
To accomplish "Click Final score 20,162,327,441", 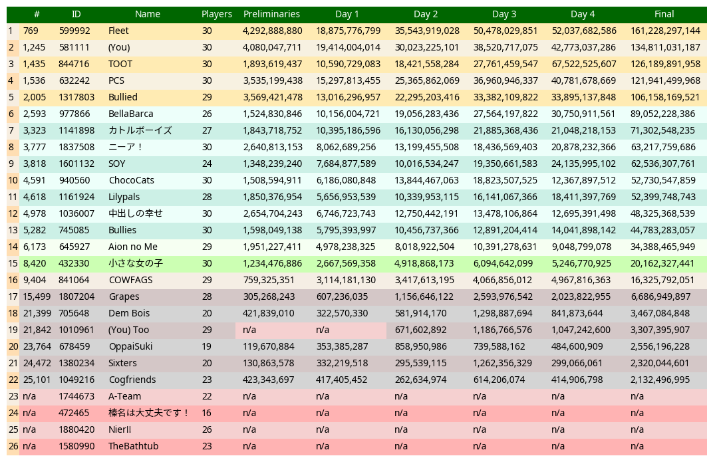I will pyautogui.click(x=662, y=263).
